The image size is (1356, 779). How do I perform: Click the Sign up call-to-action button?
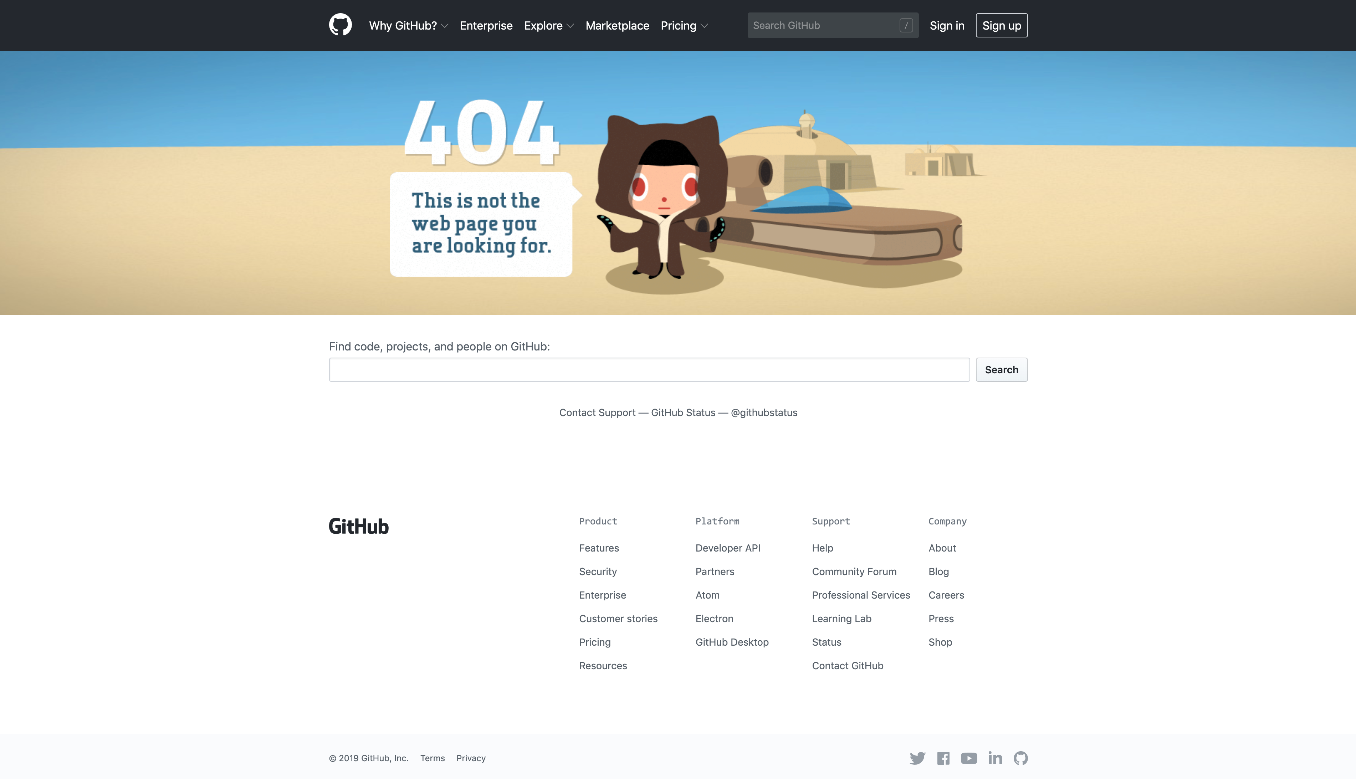point(1002,25)
